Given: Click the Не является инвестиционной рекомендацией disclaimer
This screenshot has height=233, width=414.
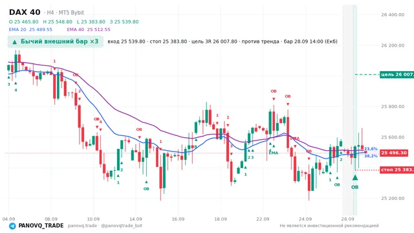Looking at the screenshot, I should tap(329, 226).
